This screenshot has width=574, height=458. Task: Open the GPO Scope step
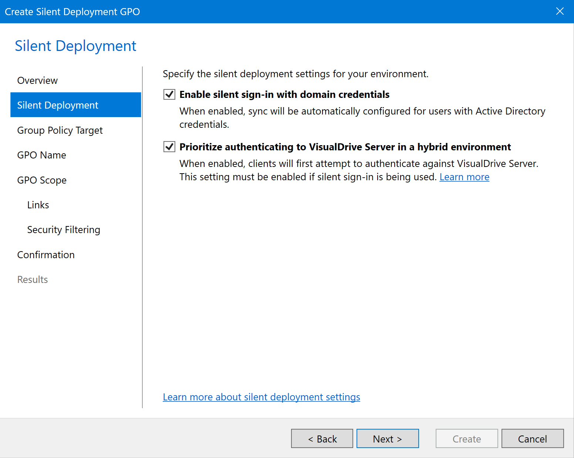[42, 180]
